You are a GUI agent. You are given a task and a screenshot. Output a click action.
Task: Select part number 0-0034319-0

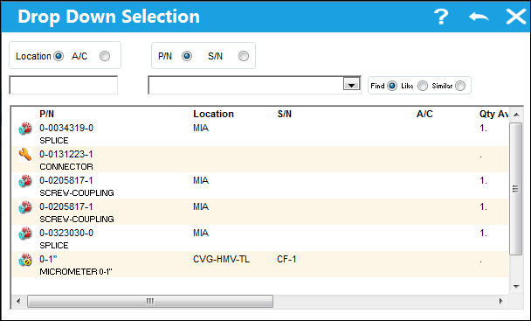tap(66, 128)
